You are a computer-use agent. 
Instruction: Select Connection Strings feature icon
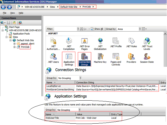[x=84, y=60]
